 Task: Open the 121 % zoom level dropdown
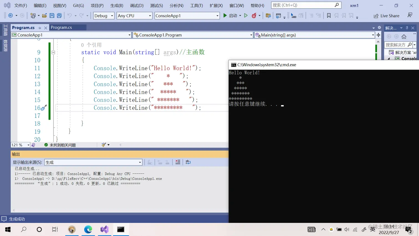click(21, 145)
